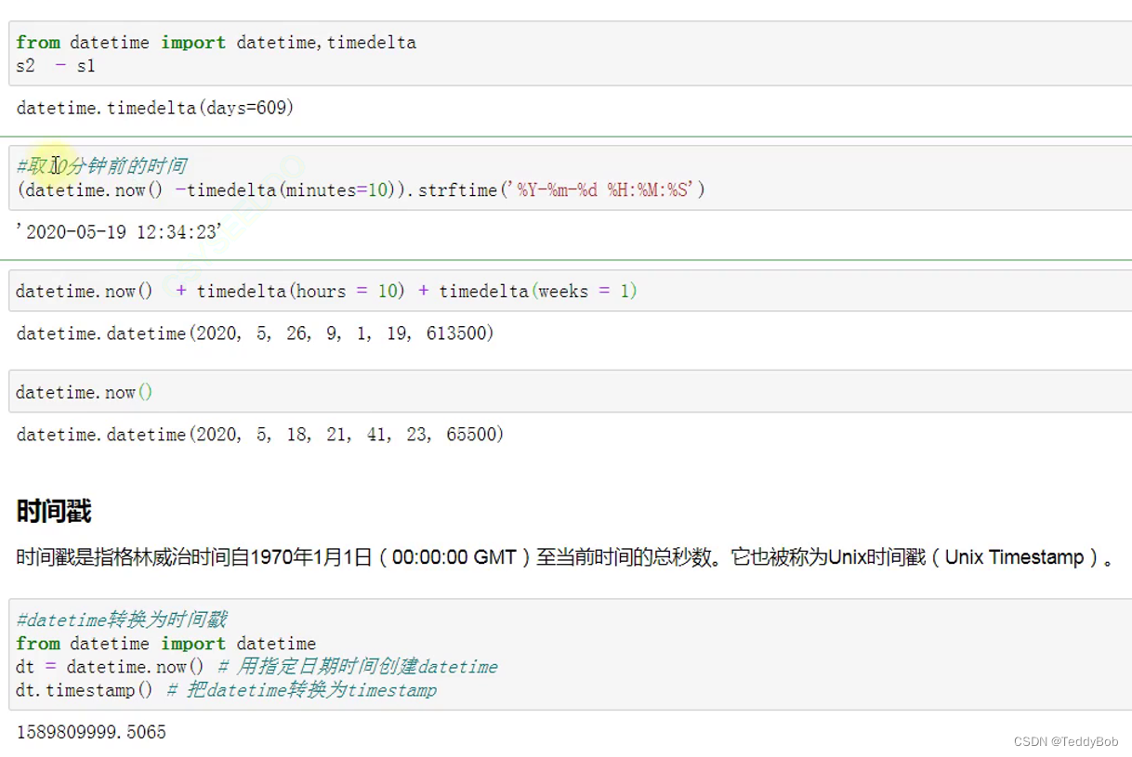Click the output '2020-05-19 12:34:23'
The height and width of the screenshot is (757, 1132).
coord(119,232)
